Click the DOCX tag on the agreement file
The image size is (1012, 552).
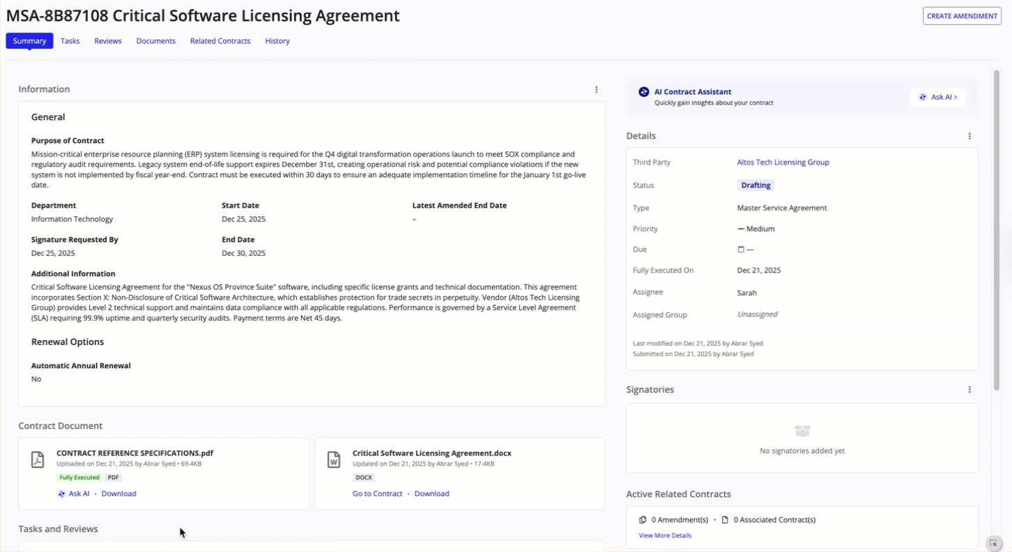[364, 478]
